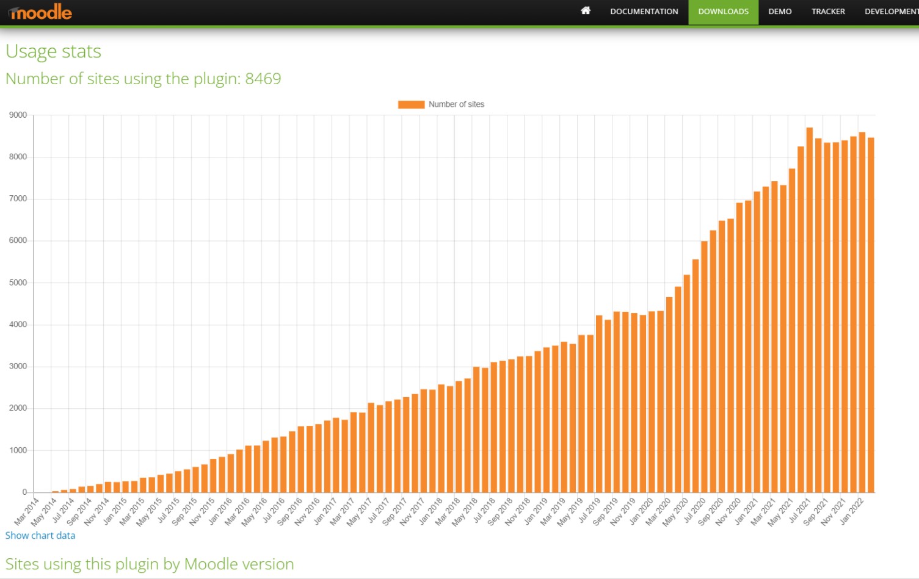
Task: Click the Usage stats heading
Action: click(53, 51)
